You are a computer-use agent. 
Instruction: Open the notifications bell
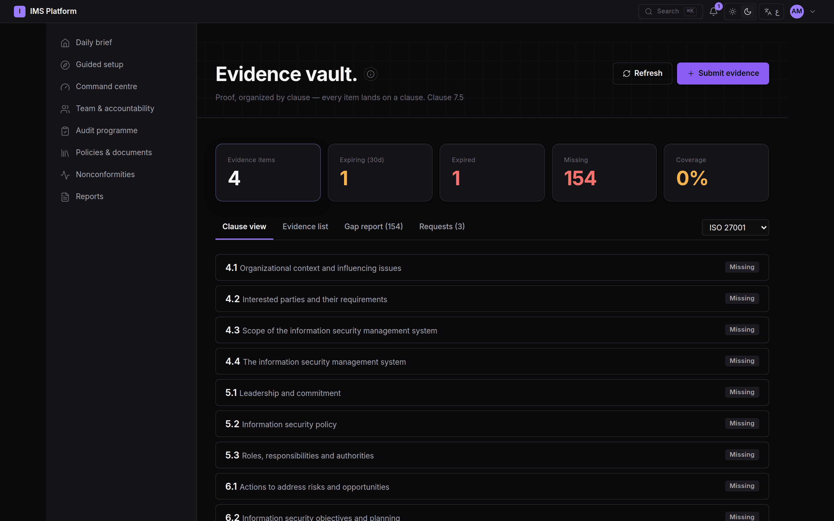point(713,11)
